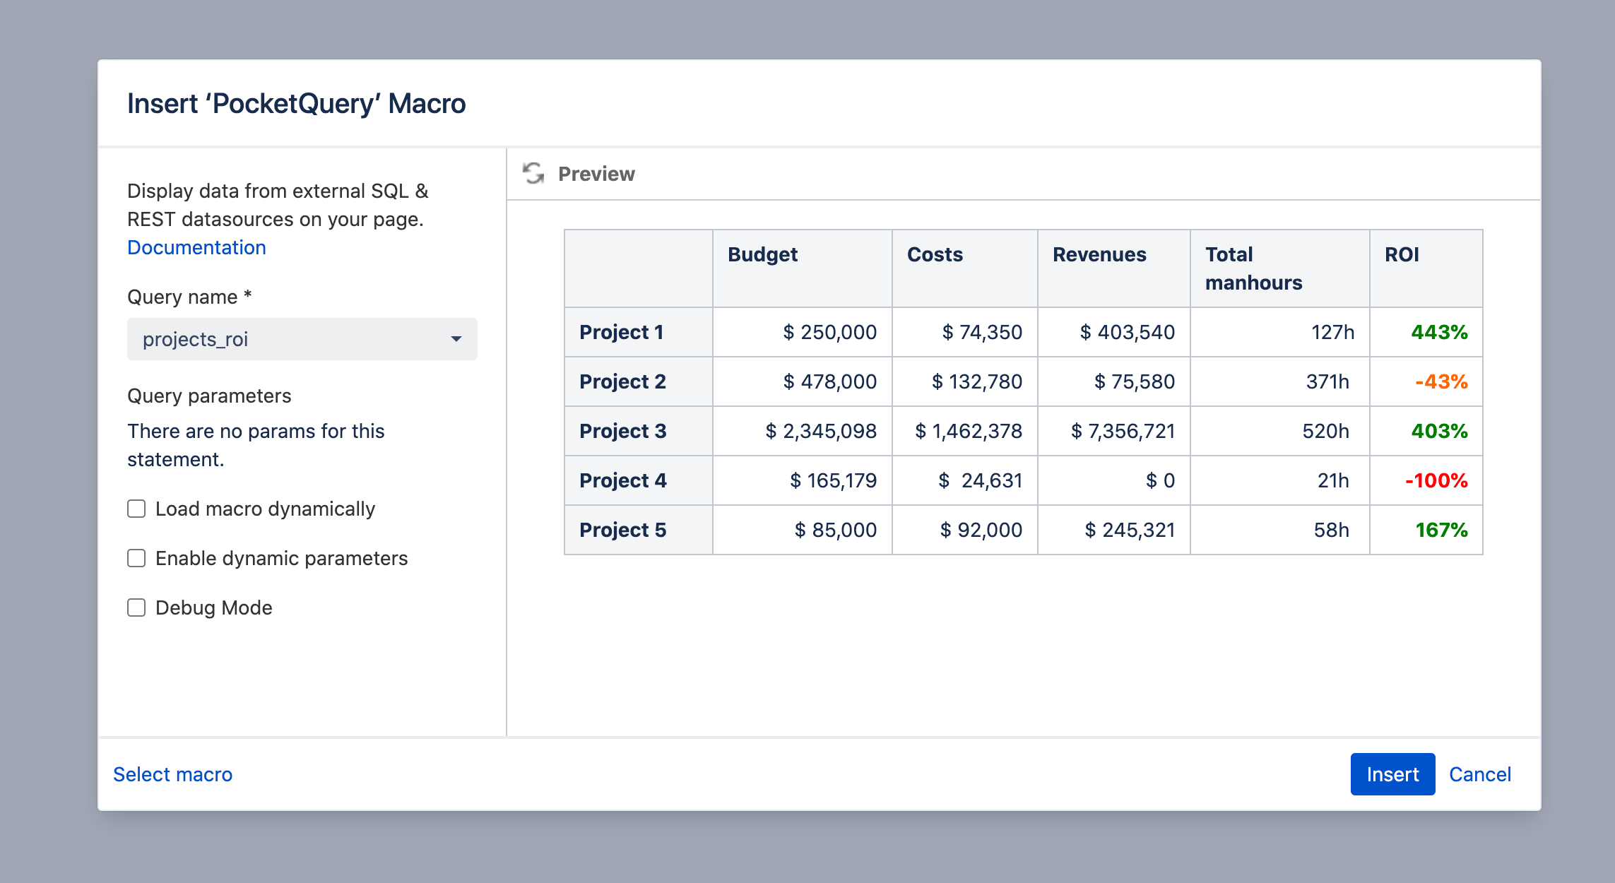
Task: Insert the PocketQuery macro
Action: pos(1392,774)
